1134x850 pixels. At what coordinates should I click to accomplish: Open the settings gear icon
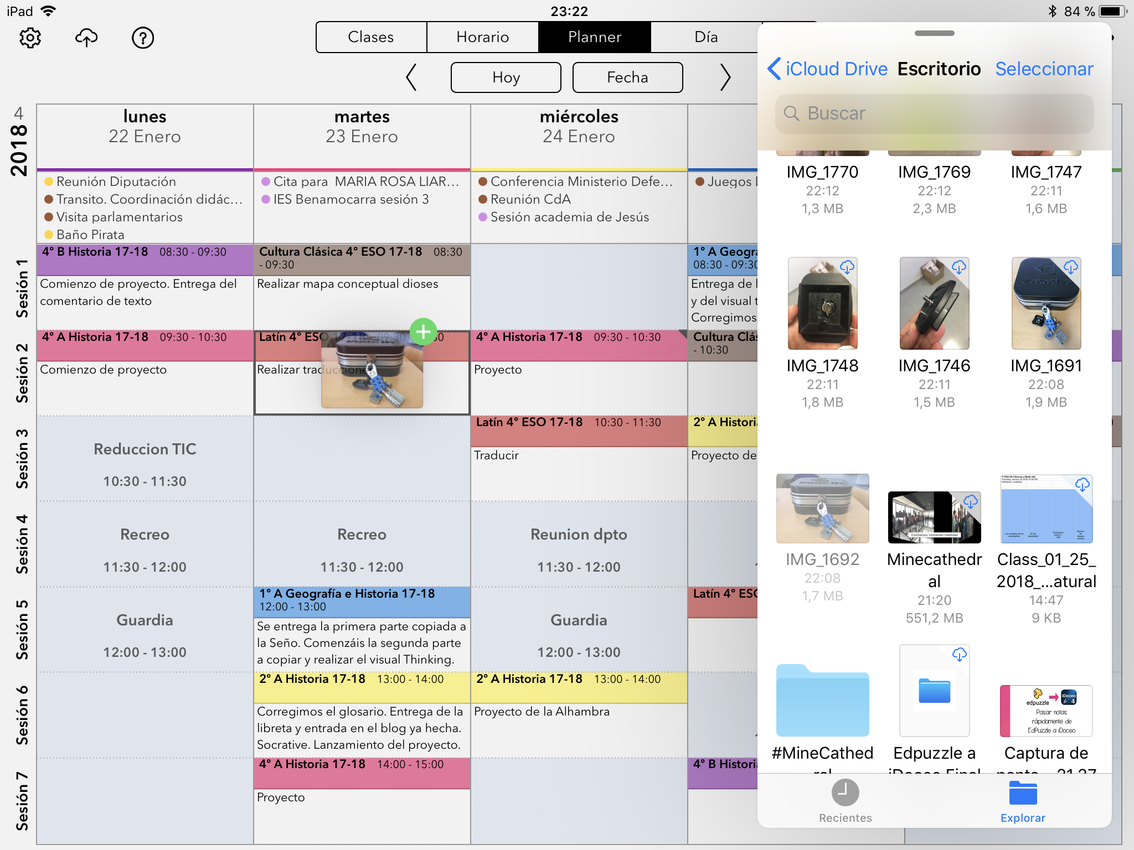30,38
